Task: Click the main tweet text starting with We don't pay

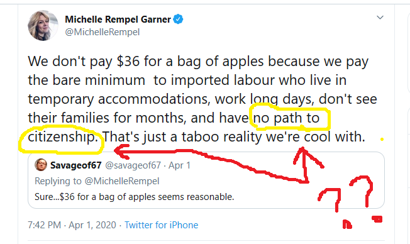Action: [202, 99]
